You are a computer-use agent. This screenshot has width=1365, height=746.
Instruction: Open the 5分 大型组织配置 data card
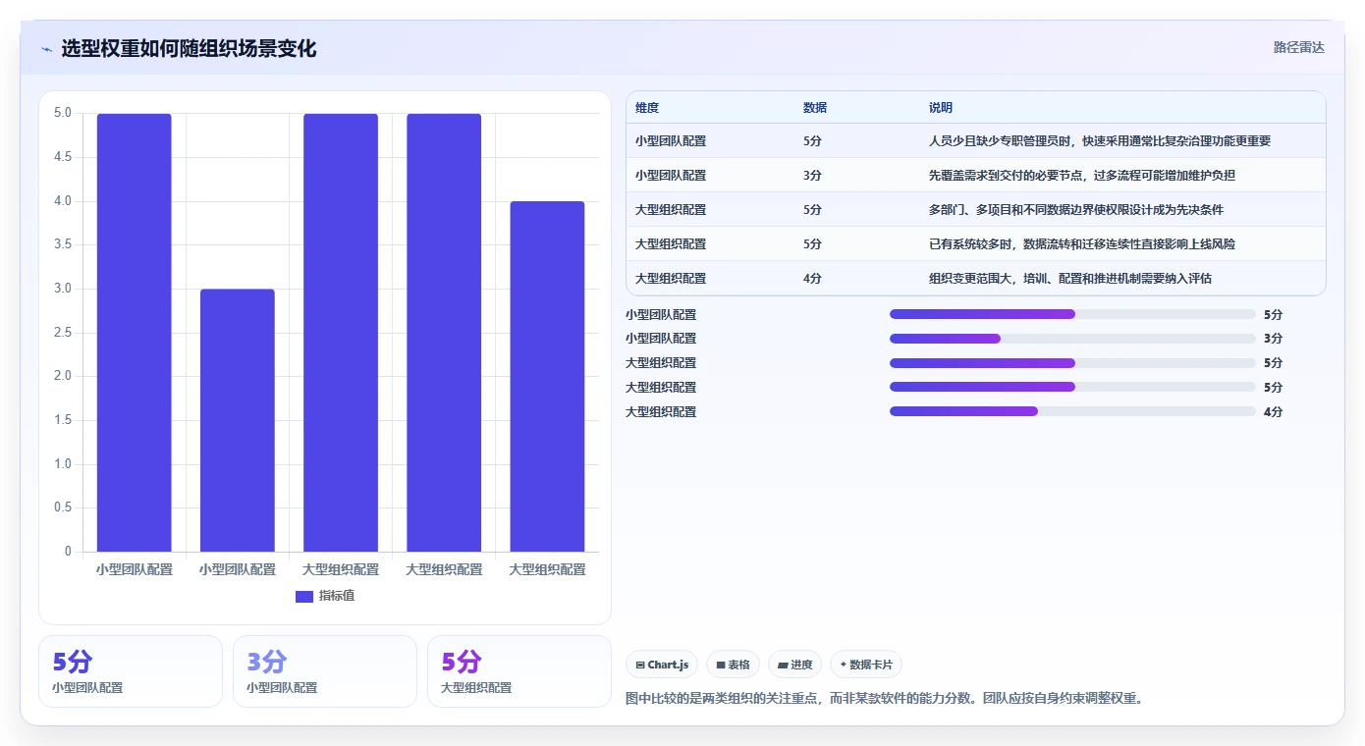[x=519, y=671]
